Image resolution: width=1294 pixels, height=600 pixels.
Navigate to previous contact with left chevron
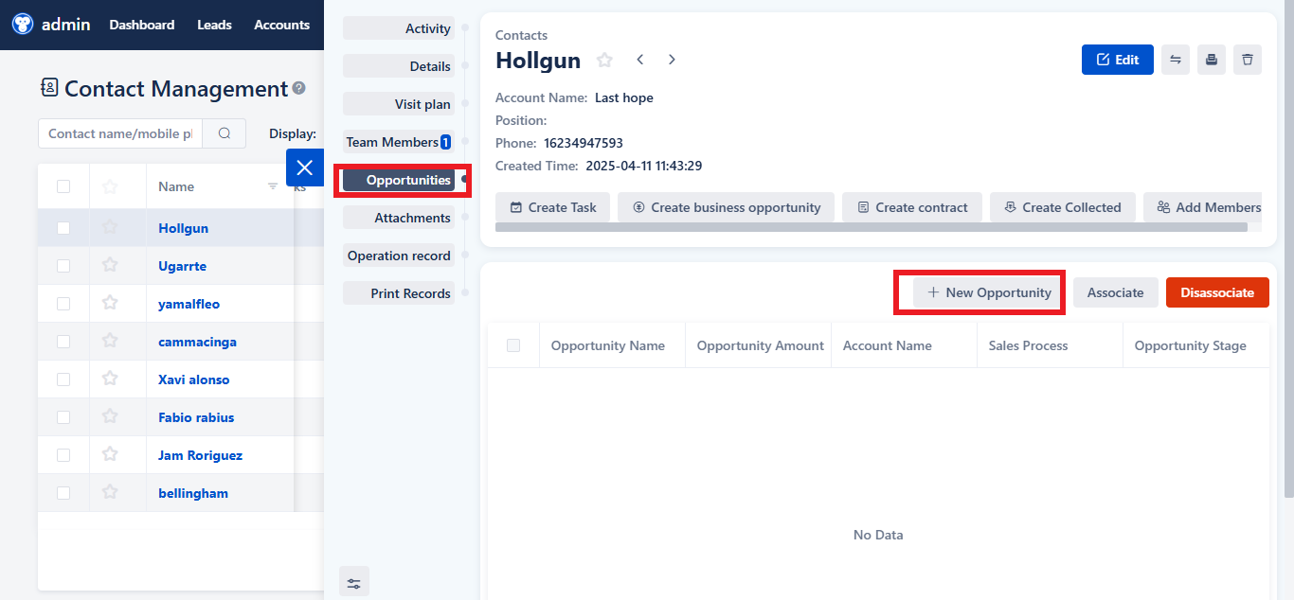tap(639, 59)
